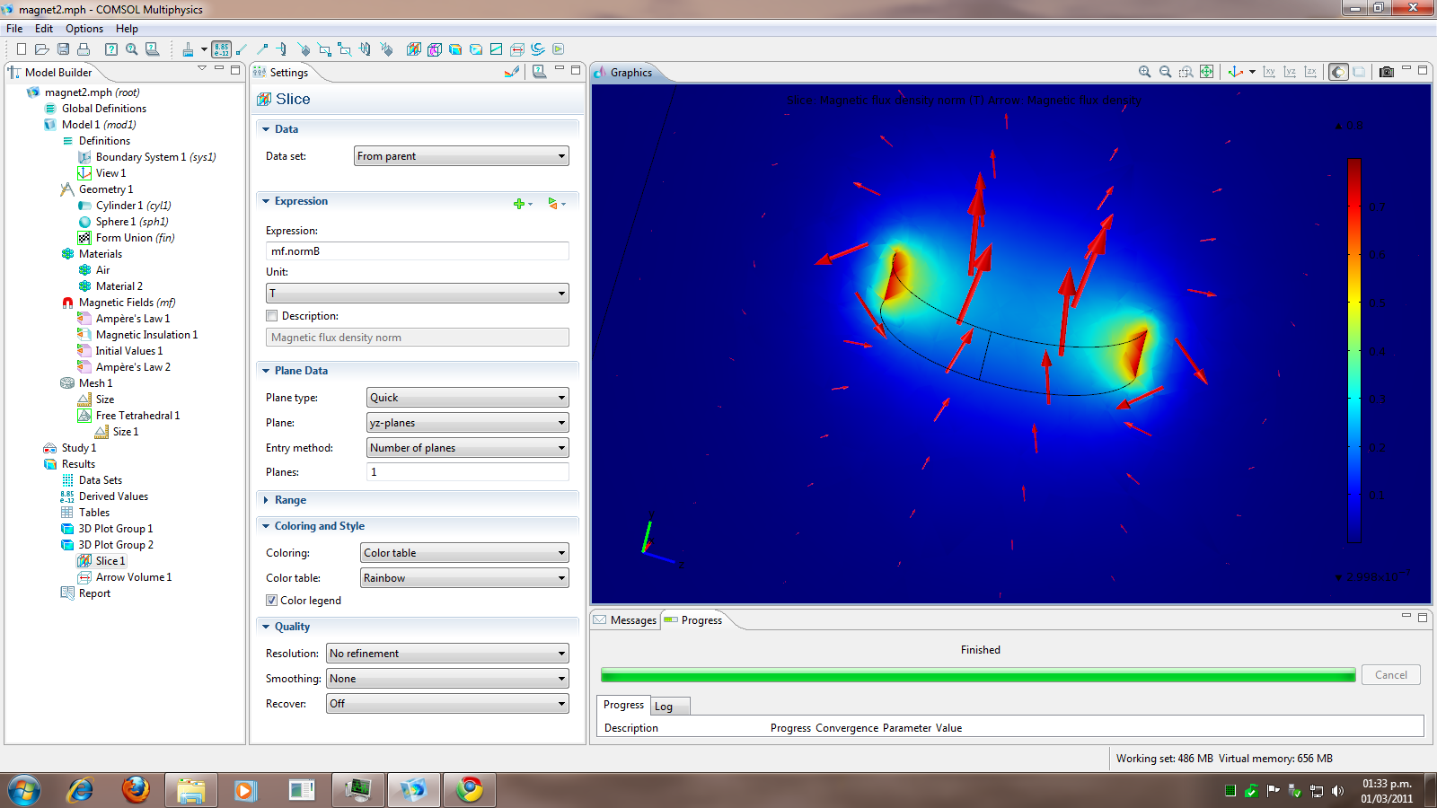Click the Save file icon in toolbar

(63, 49)
